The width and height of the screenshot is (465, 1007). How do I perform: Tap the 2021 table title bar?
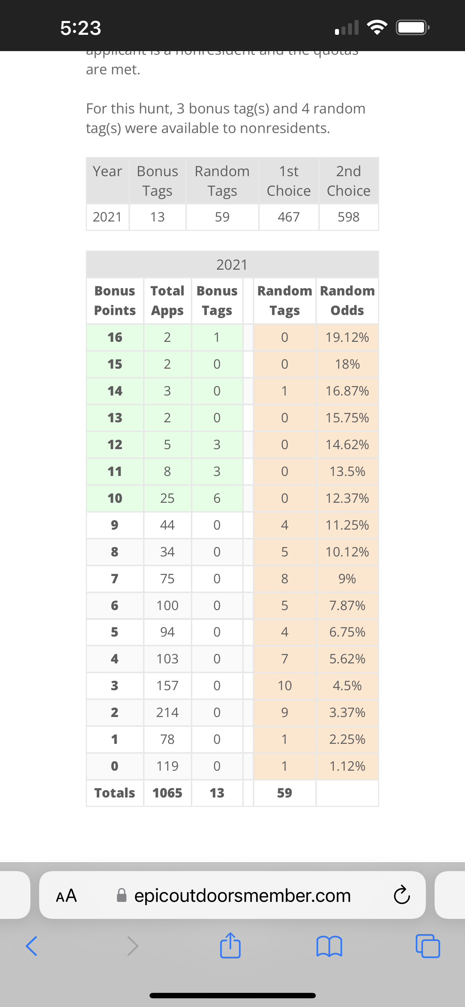(232, 265)
